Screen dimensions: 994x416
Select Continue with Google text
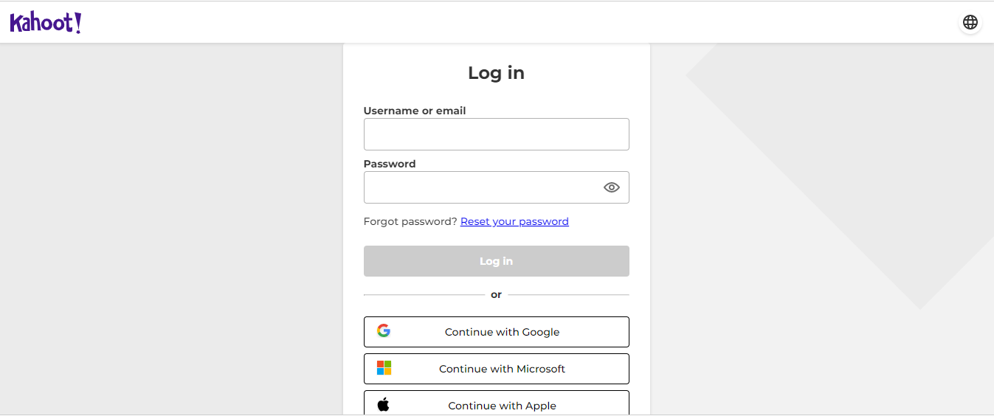[502, 332]
